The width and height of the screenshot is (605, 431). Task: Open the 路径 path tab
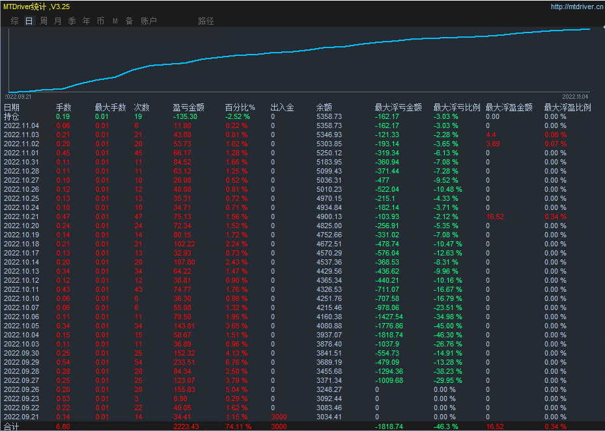(206, 21)
